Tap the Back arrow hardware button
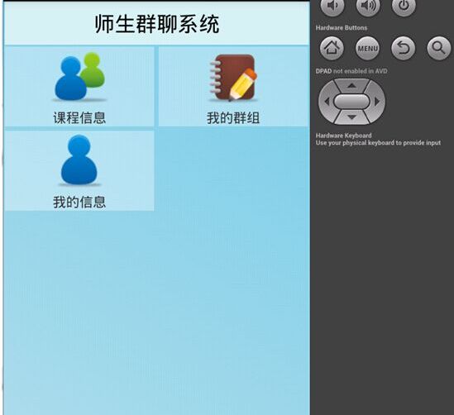The width and height of the screenshot is (454, 415). pos(404,48)
